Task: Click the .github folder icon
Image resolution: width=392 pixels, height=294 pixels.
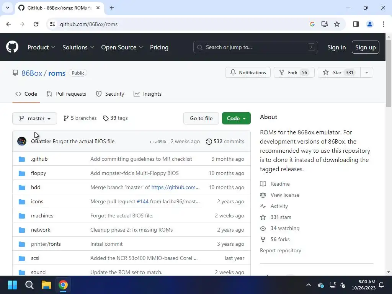Action: pyautogui.click(x=22, y=159)
